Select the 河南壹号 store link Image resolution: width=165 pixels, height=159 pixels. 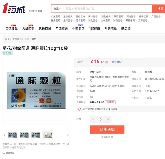pyautogui.click(x=131, y=17)
